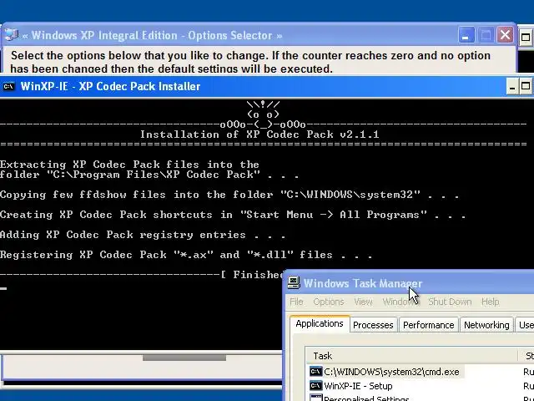Open the Options menu in Task Manager
This screenshot has width=534, height=401.
329,302
